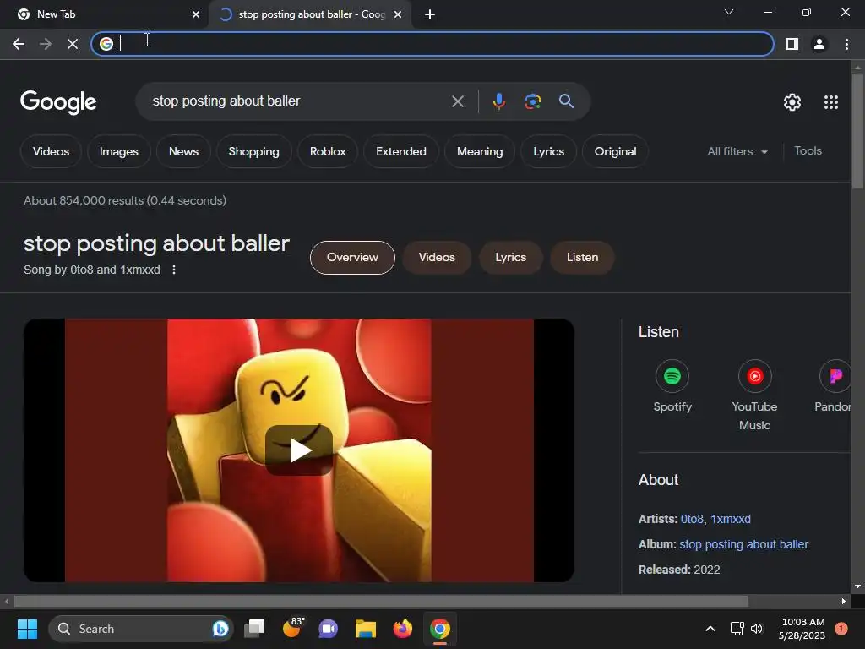The height and width of the screenshot is (649, 865).
Task: Launch Firefox from the taskbar
Action: point(403,629)
